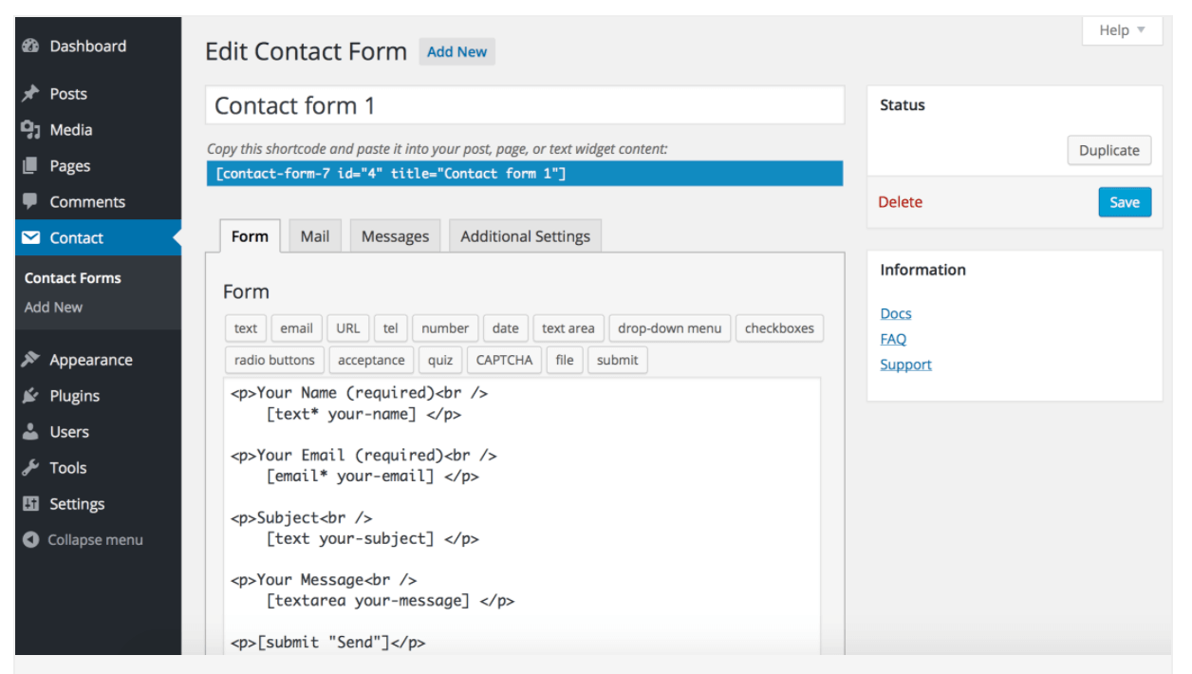This screenshot has width=1192, height=674.
Task: Select the Comments speech bubble icon
Action: click(x=30, y=202)
